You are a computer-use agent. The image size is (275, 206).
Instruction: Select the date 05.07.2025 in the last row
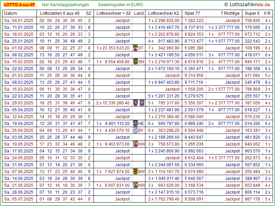pos(23,199)
